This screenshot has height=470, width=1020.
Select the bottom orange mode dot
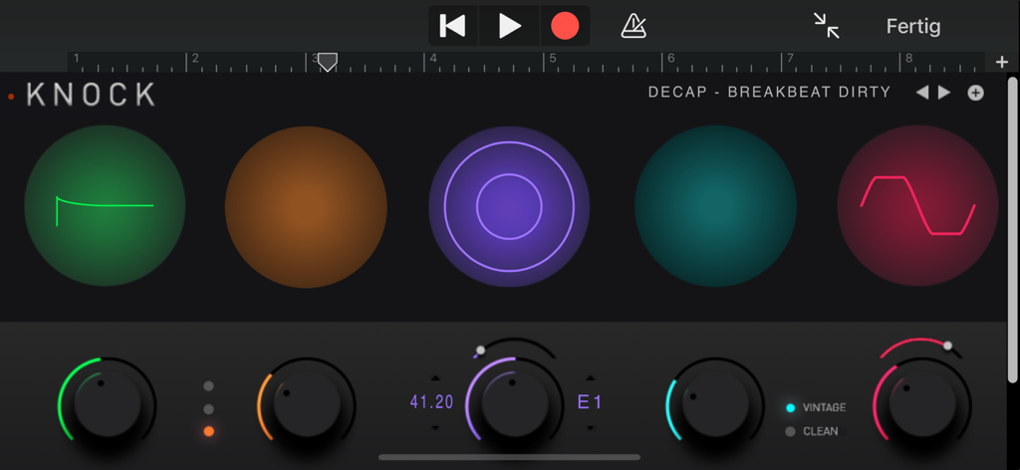[x=208, y=431]
